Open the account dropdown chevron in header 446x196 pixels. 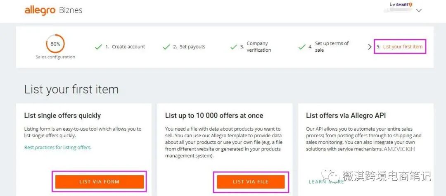click(419, 11)
